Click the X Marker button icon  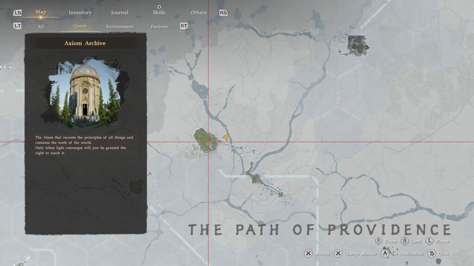[x=308, y=254]
